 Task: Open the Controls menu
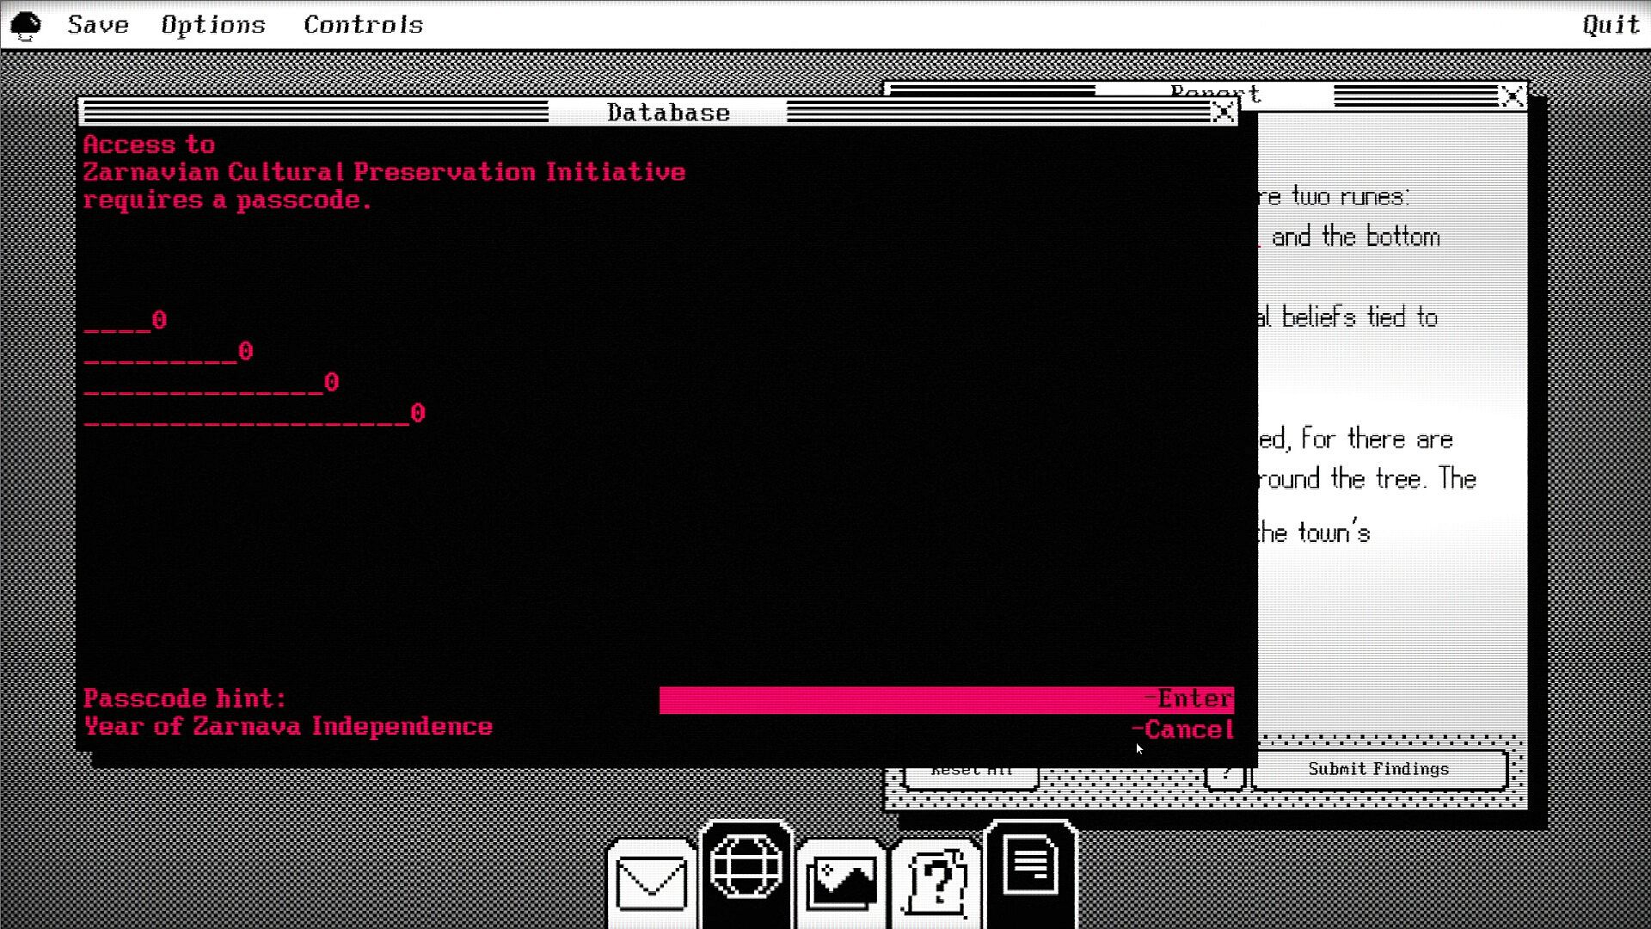click(x=363, y=25)
